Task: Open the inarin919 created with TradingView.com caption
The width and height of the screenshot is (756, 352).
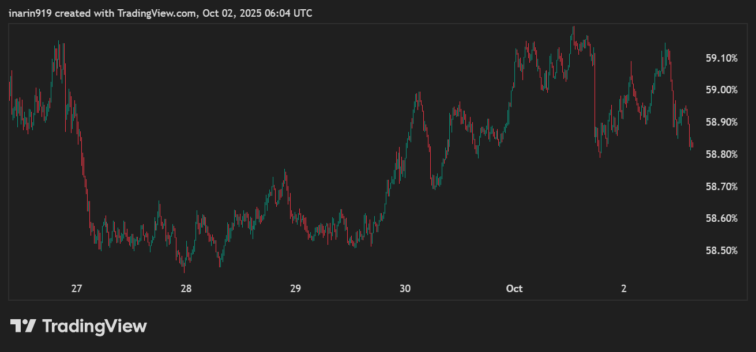Action: (x=160, y=13)
